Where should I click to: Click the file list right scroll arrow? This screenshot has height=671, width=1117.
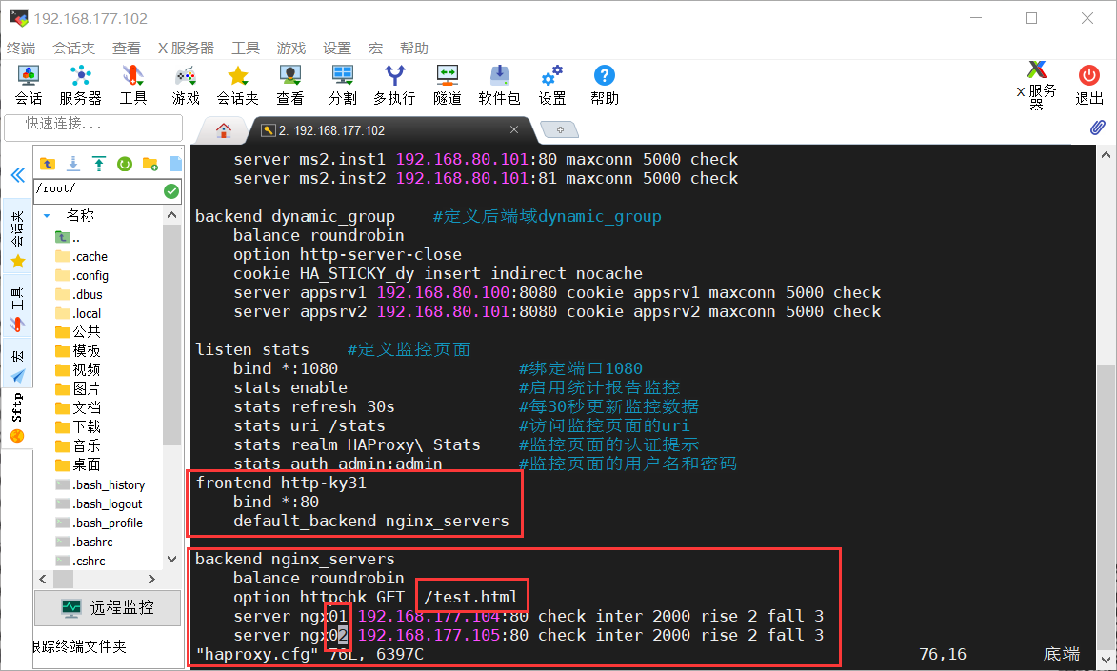(x=151, y=579)
